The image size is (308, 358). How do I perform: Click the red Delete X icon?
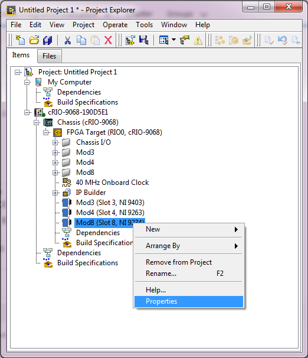click(x=108, y=40)
